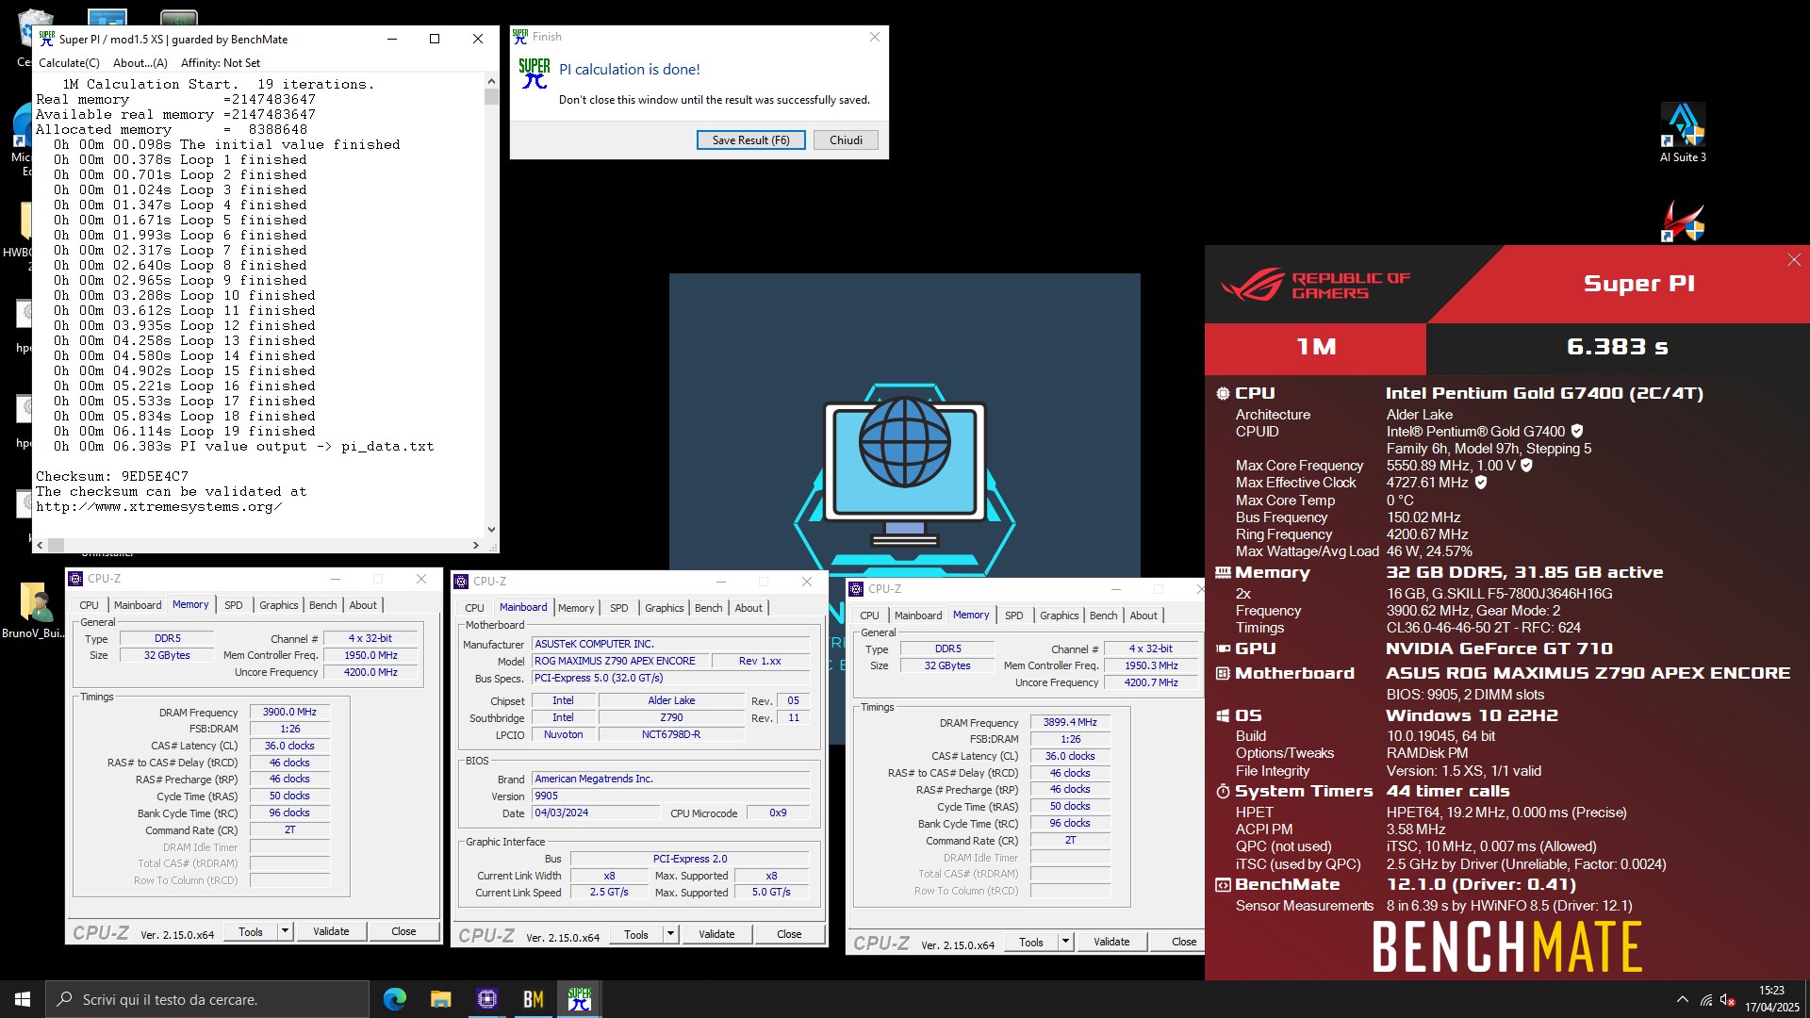Click network icon in system tray

pyautogui.click(x=1706, y=1000)
